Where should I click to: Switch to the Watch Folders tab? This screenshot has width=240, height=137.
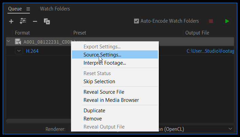coord(55,8)
